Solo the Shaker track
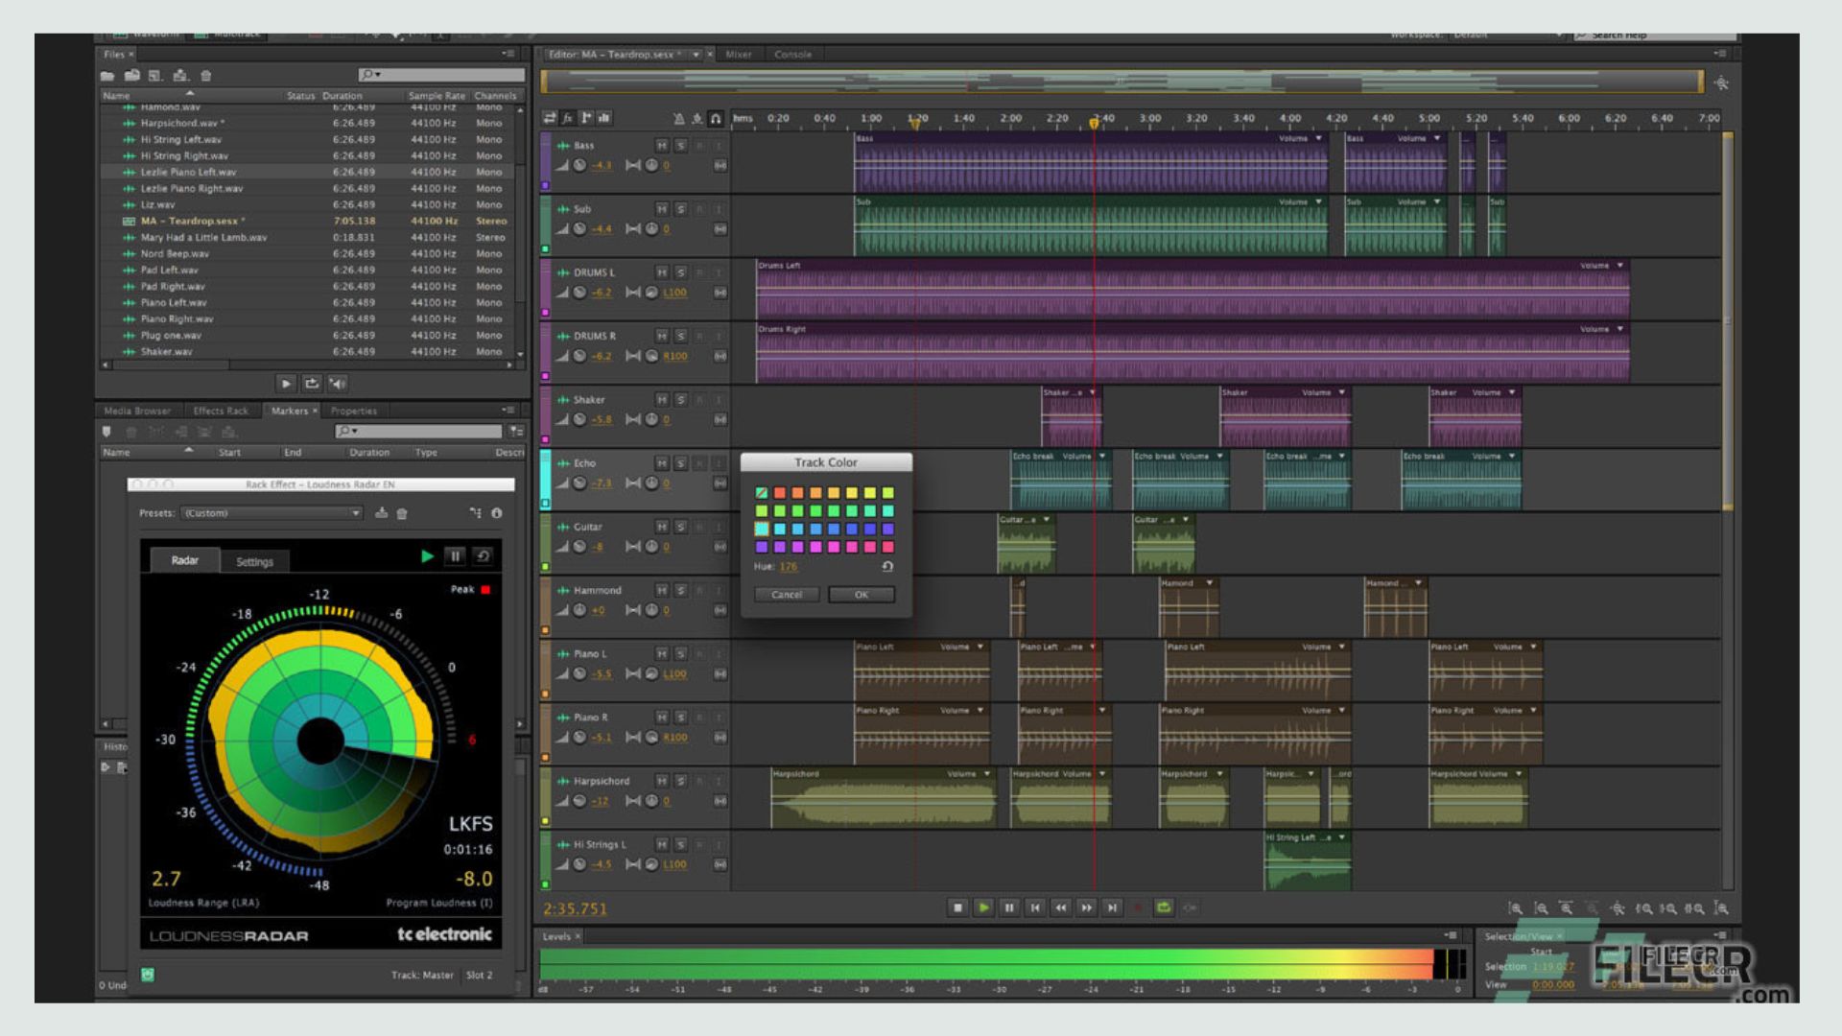 tap(680, 400)
